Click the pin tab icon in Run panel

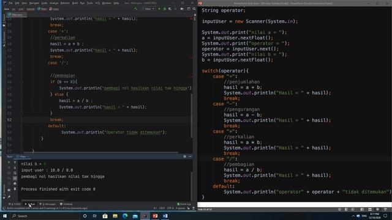[9, 197]
